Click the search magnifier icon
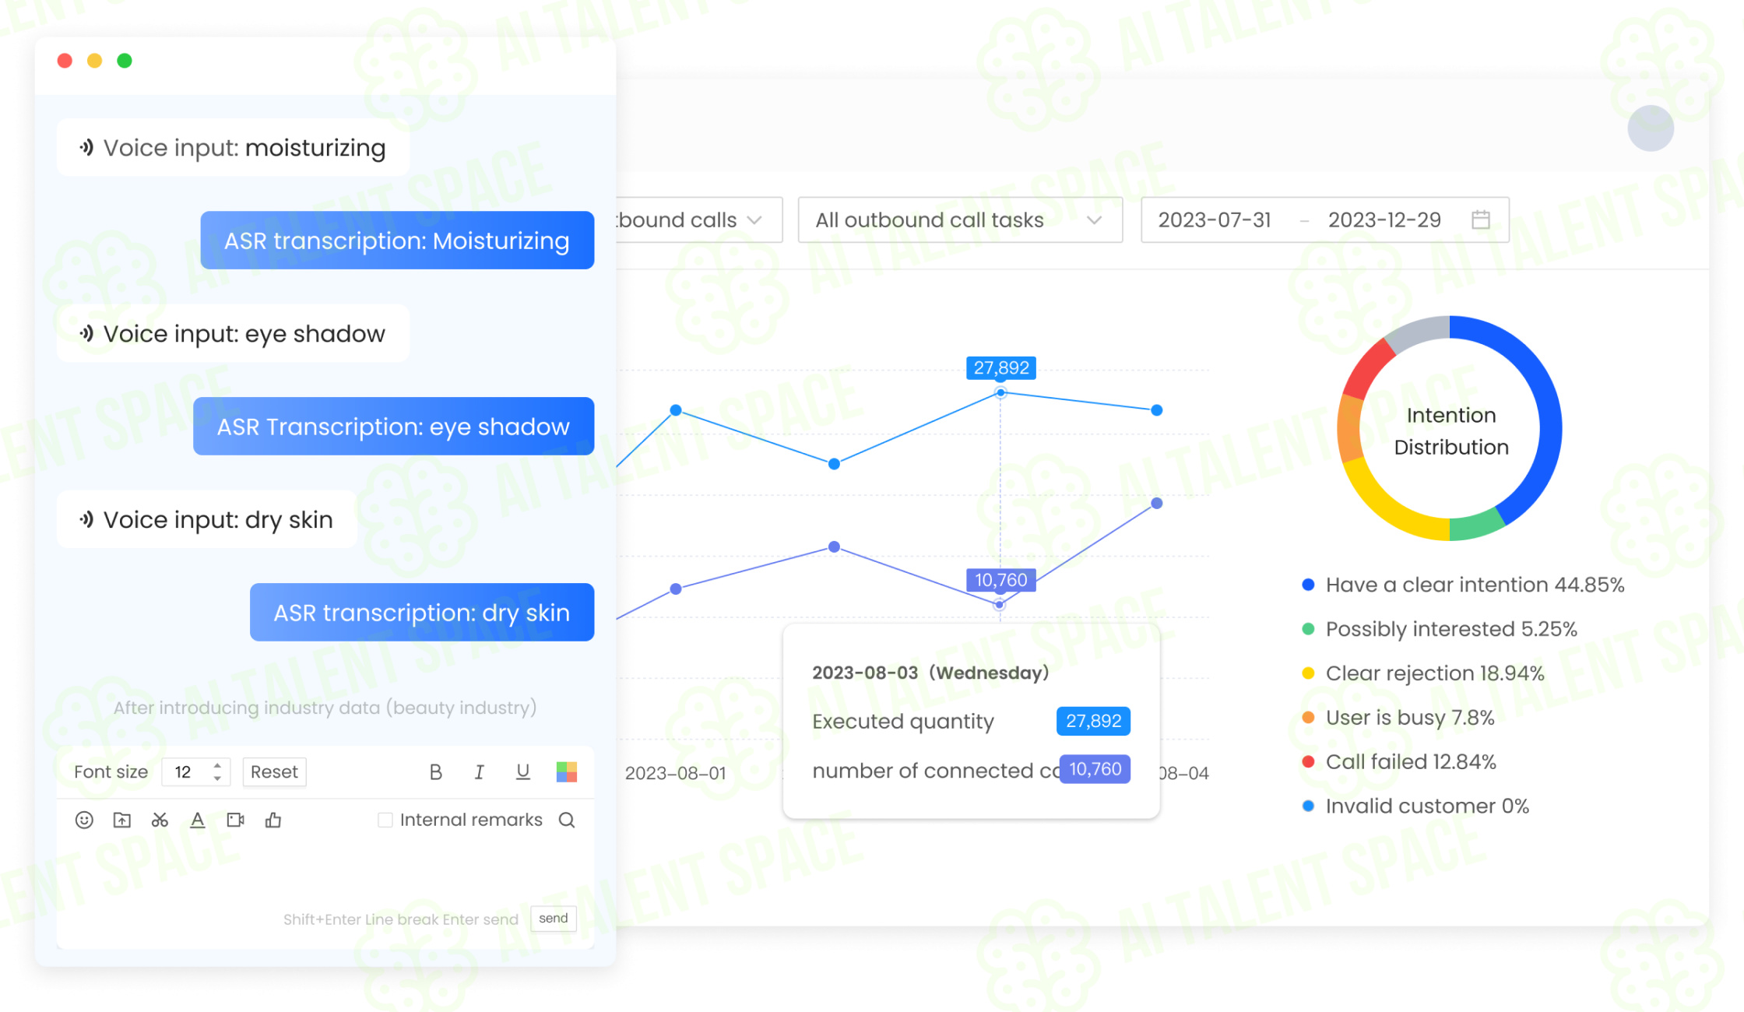This screenshot has height=1012, width=1744. pyautogui.click(x=567, y=820)
